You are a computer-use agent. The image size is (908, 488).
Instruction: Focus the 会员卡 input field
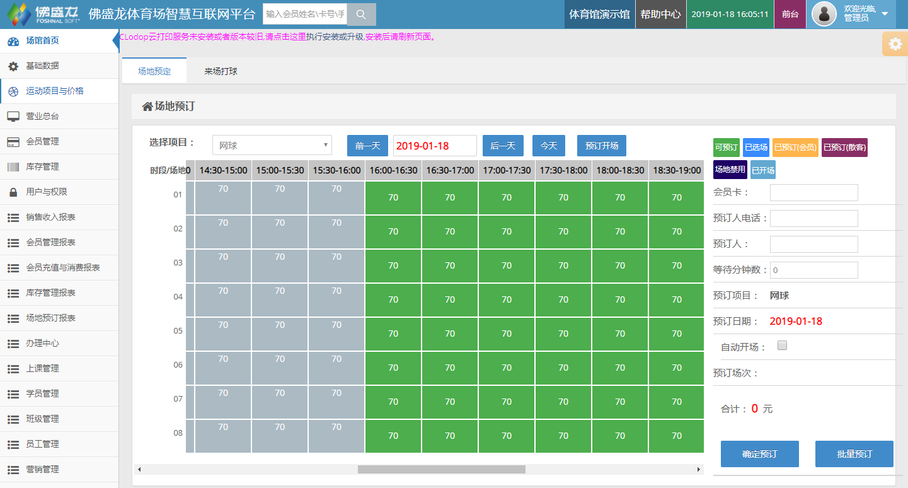click(814, 192)
